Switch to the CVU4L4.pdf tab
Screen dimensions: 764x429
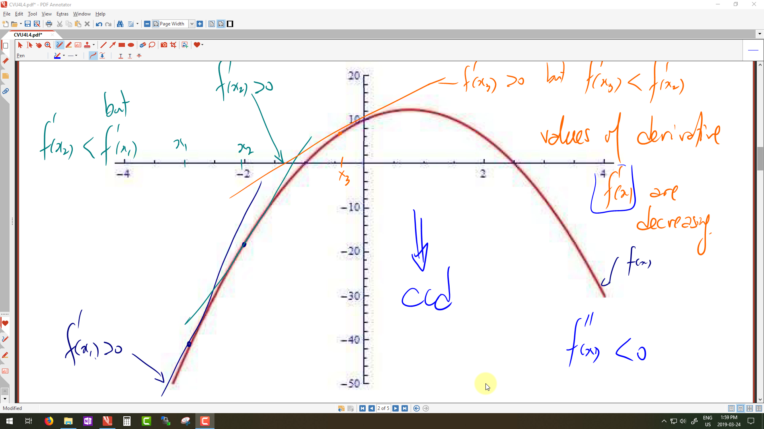click(x=28, y=35)
